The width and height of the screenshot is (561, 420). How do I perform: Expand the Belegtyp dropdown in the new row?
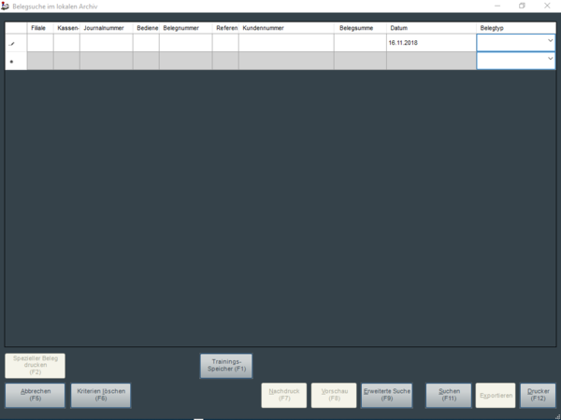(550, 60)
